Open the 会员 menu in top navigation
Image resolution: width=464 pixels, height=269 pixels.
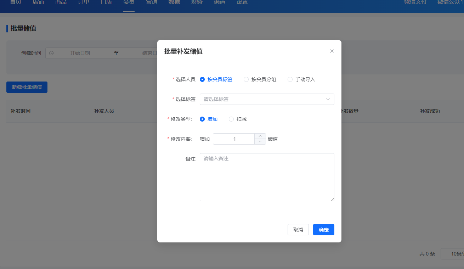coord(129,3)
